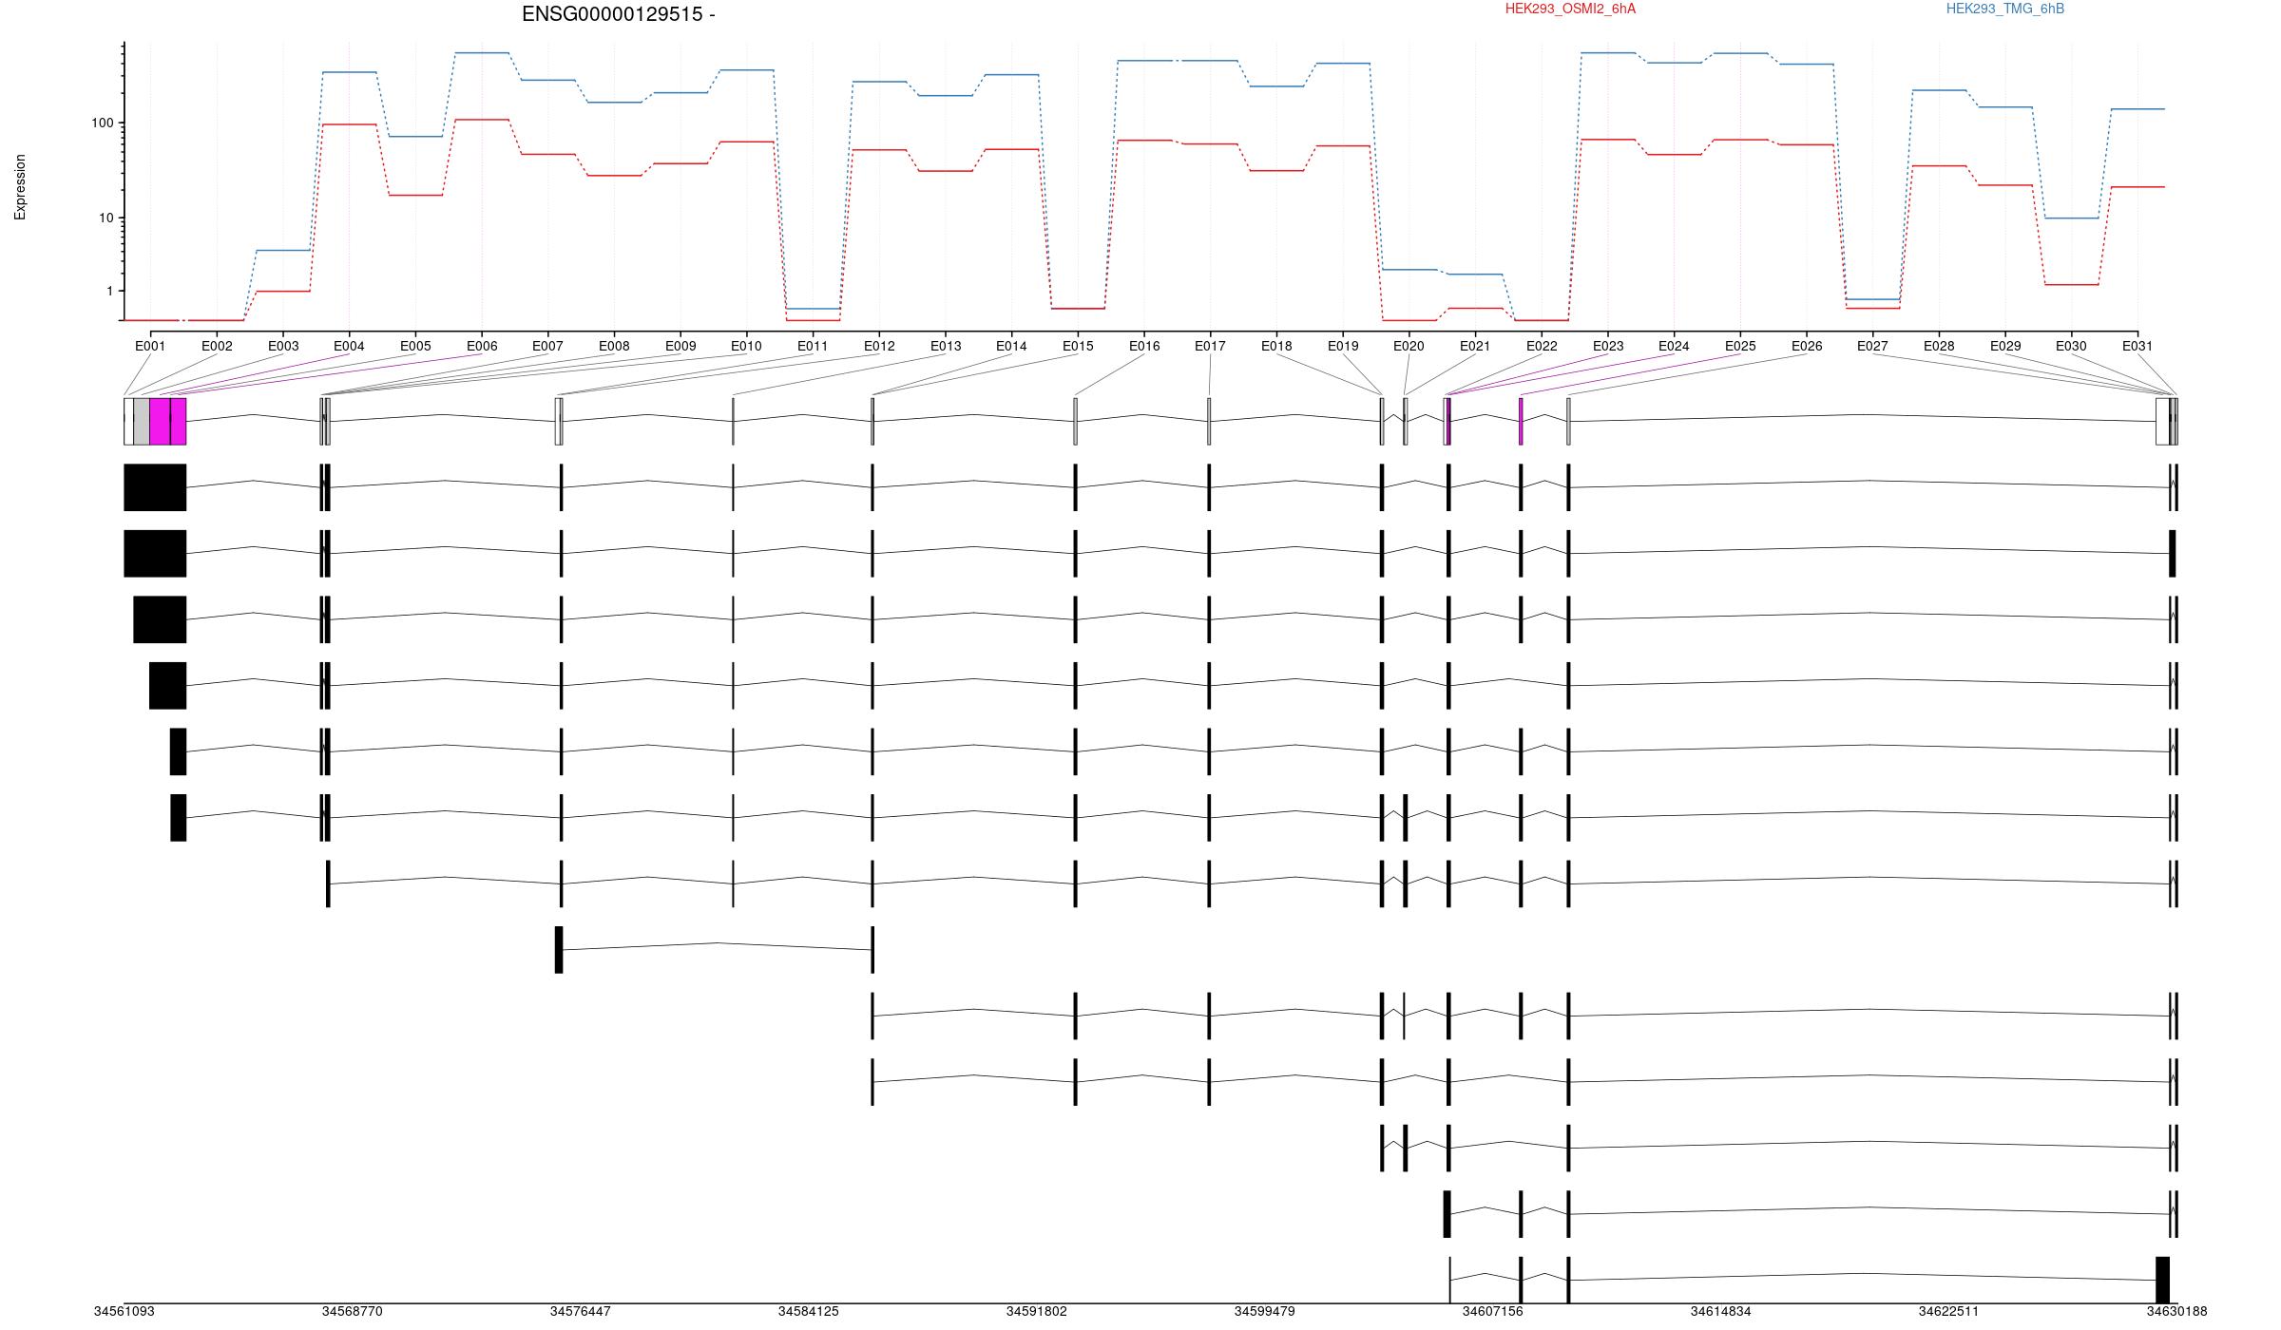This screenshot has width=2281, height=1330.
Task: Select exon label E004
Action: [x=349, y=346]
